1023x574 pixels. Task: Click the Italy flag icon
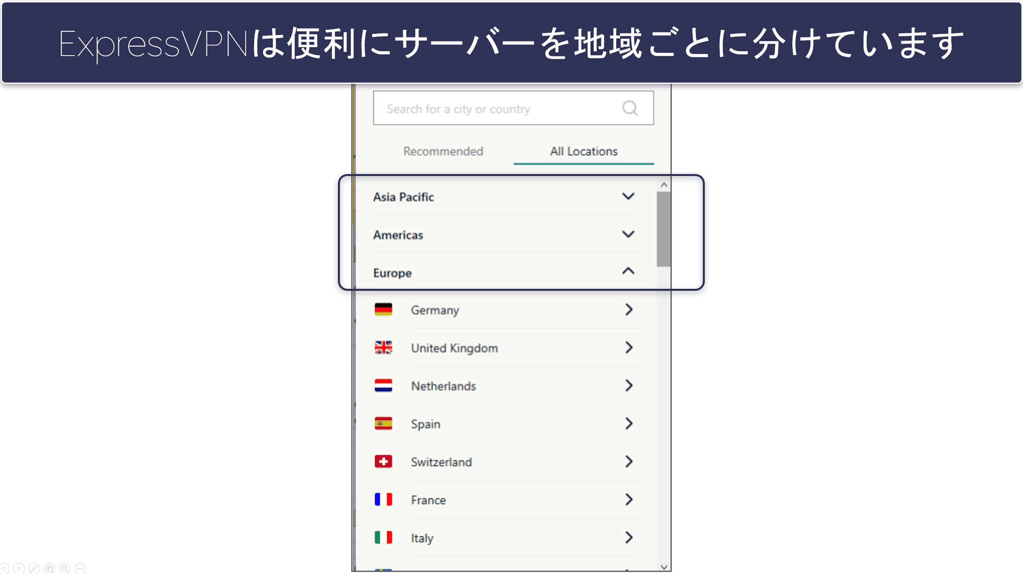pos(383,537)
